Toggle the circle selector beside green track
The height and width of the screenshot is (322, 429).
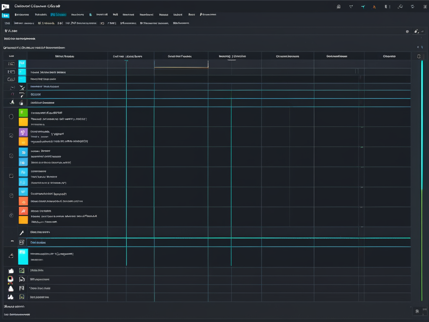(11, 117)
